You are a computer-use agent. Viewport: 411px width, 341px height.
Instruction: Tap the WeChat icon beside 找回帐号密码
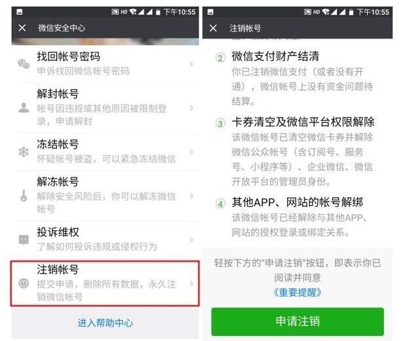pos(24,64)
